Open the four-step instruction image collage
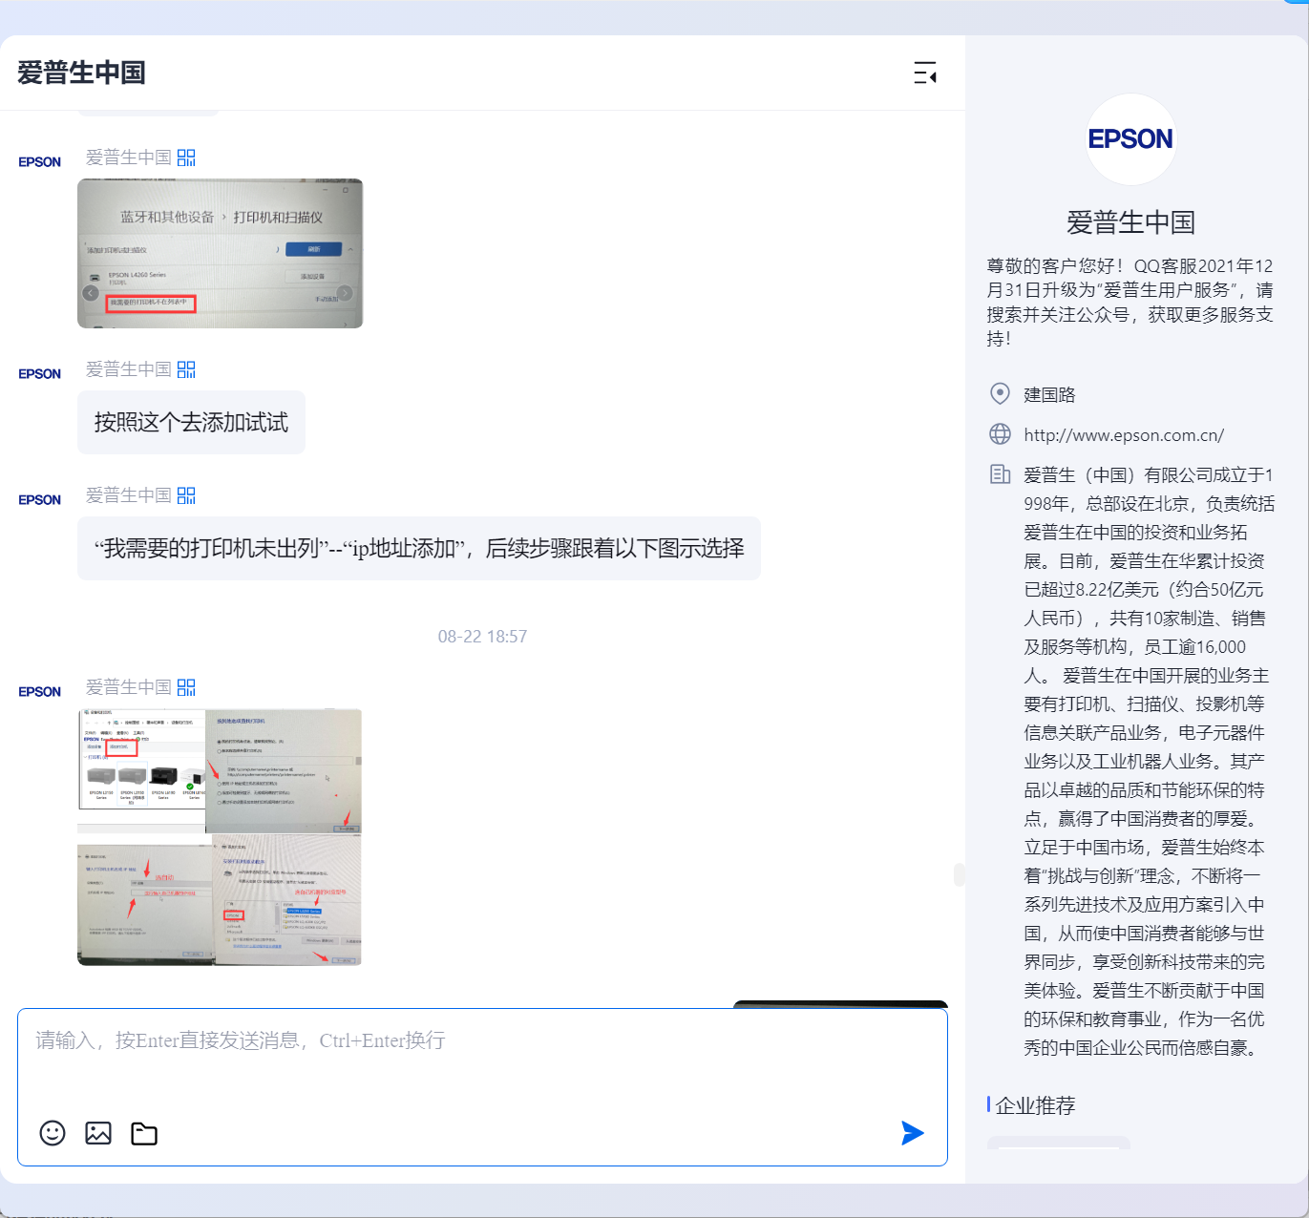 point(220,837)
